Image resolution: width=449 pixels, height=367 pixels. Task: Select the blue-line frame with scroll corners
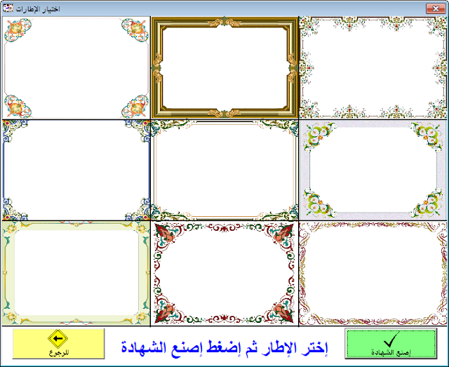pos(76,170)
